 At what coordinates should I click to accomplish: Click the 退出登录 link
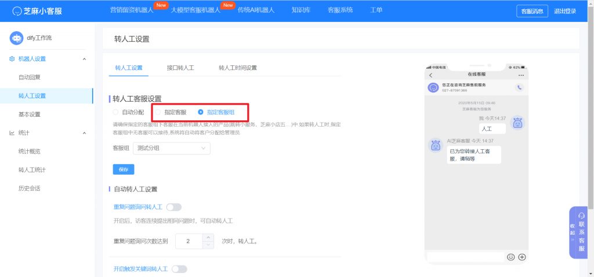pyautogui.click(x=565, y=11)
